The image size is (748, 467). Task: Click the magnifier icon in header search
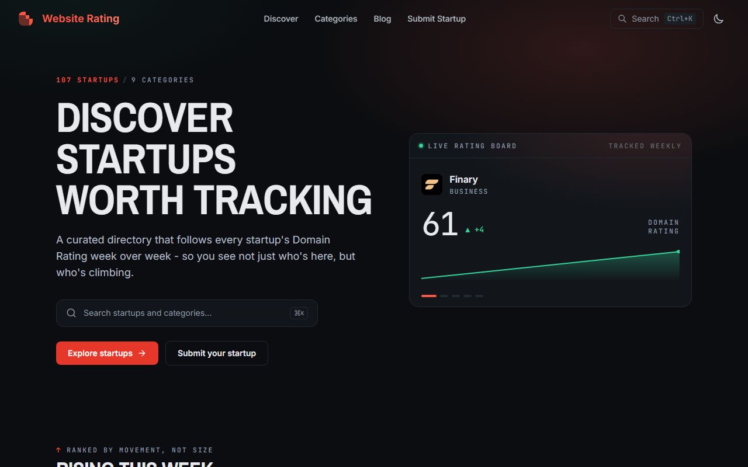(622, 19)
